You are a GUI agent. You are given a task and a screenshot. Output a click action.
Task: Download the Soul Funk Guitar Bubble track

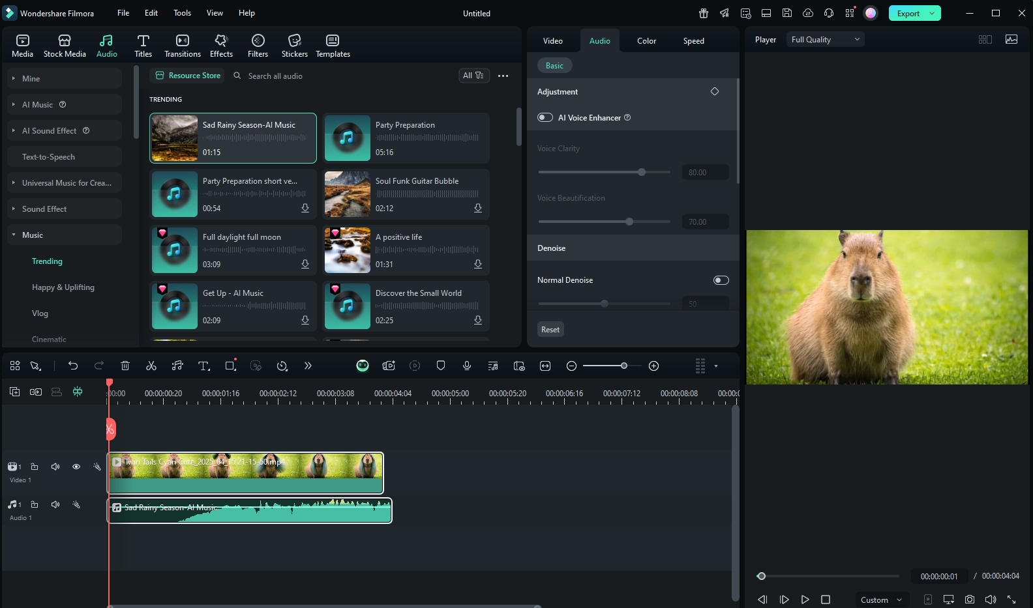[478, 208]
